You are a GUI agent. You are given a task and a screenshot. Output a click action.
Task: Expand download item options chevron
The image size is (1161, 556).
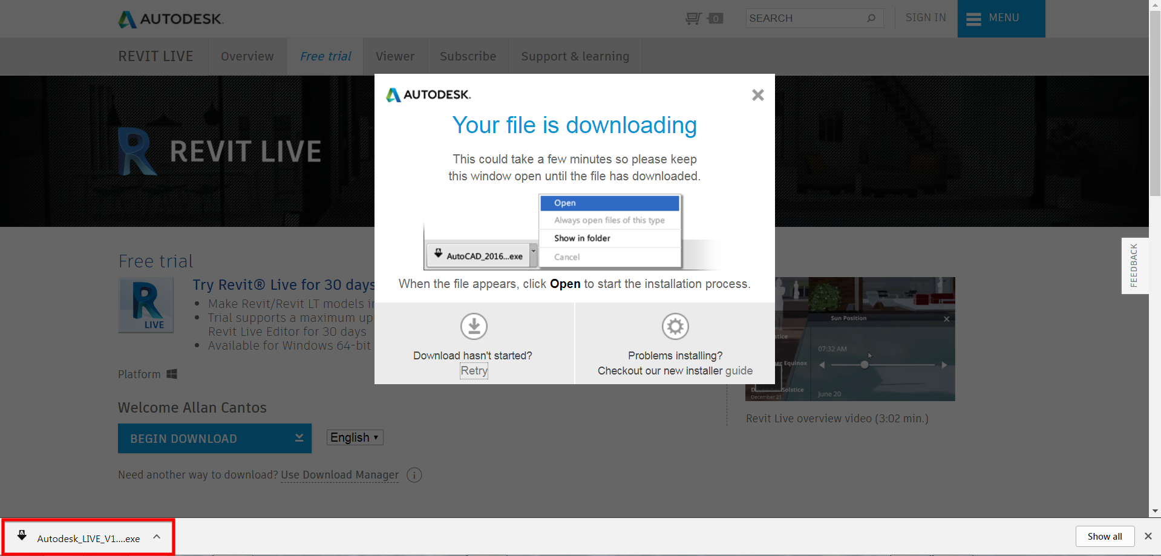pyautogui.click(x=157, y=537)
